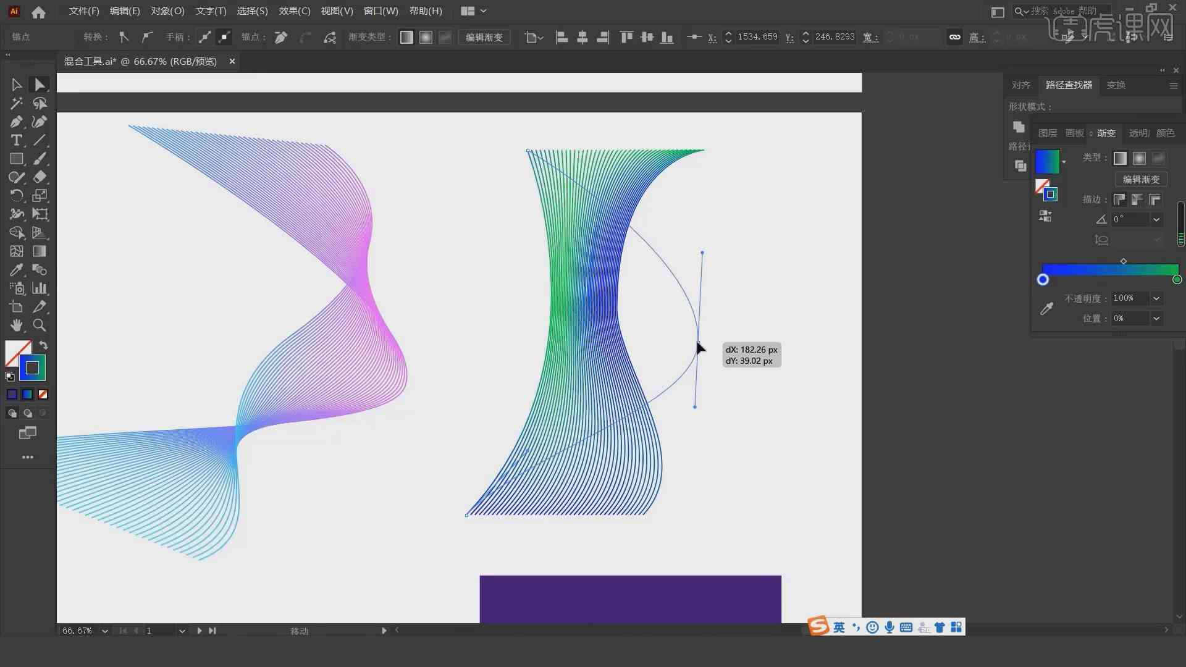Select the Blend tool

click(x=40, y=270)
